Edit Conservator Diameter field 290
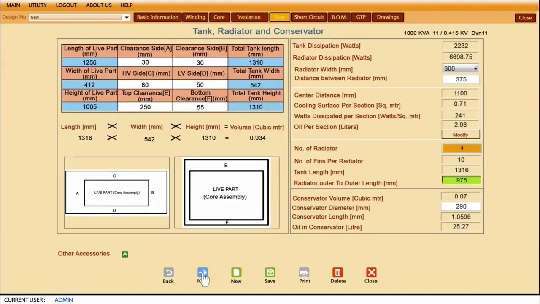This screenshot has height=304, width=540. point(461,206)
